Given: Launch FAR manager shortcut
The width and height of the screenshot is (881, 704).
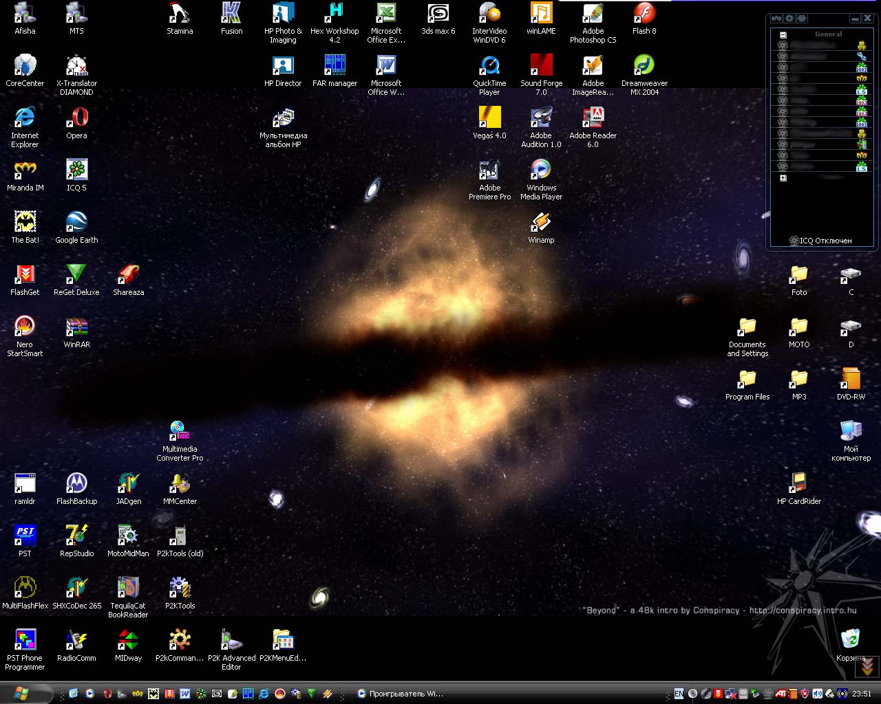Looking at the screenshot, I should [335, 71].
